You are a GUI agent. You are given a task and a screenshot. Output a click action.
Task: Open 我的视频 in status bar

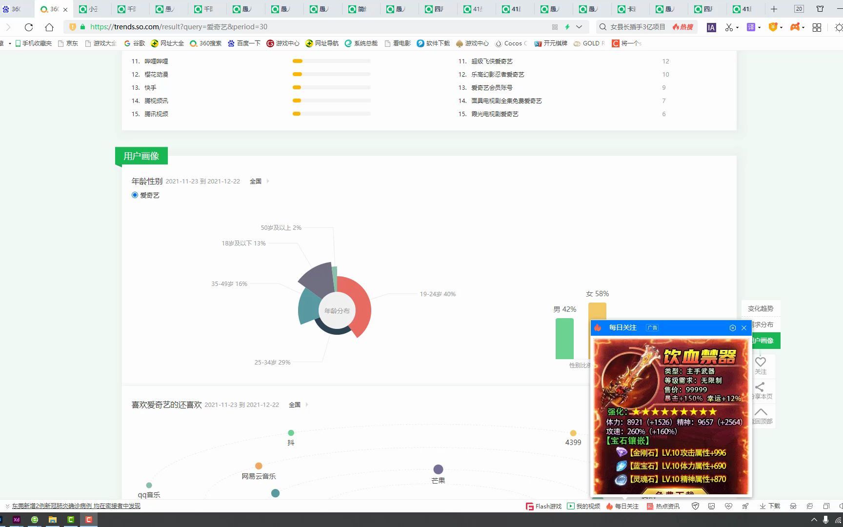click(x=583, y=507)
